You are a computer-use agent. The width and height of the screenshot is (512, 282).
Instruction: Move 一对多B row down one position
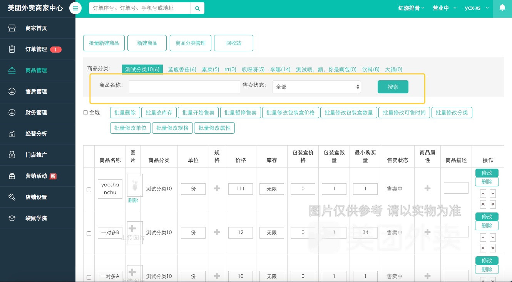[492, 237]
